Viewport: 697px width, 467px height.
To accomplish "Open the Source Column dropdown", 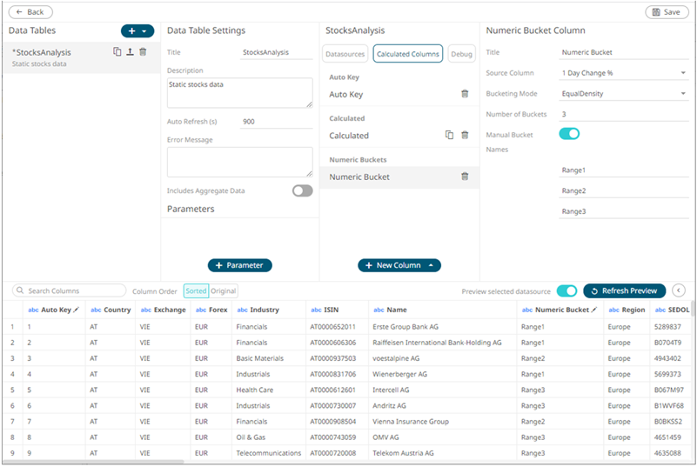I will (624, 73).
